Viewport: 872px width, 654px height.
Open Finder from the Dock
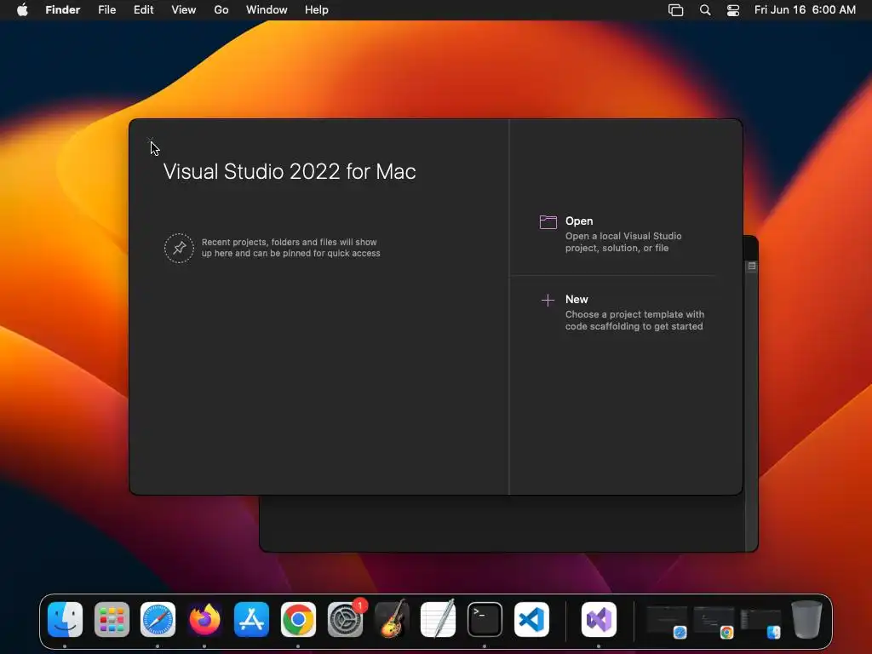pos(65,620)
